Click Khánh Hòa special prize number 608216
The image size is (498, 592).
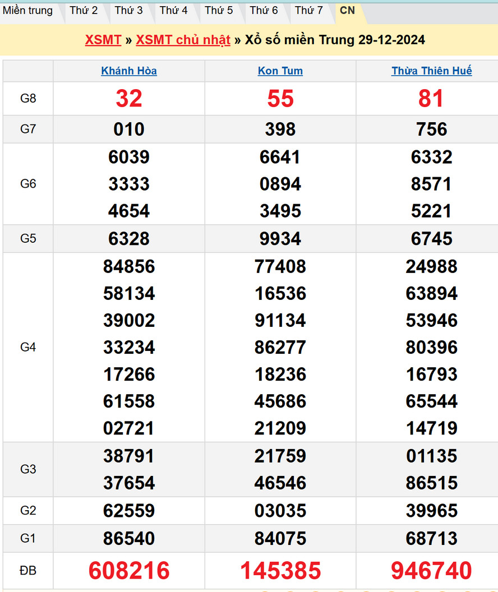(129, 571)
